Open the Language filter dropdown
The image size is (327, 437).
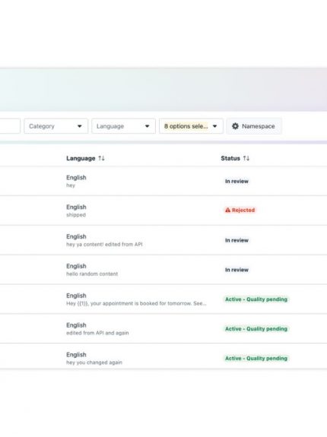click(x=123, y=126)
